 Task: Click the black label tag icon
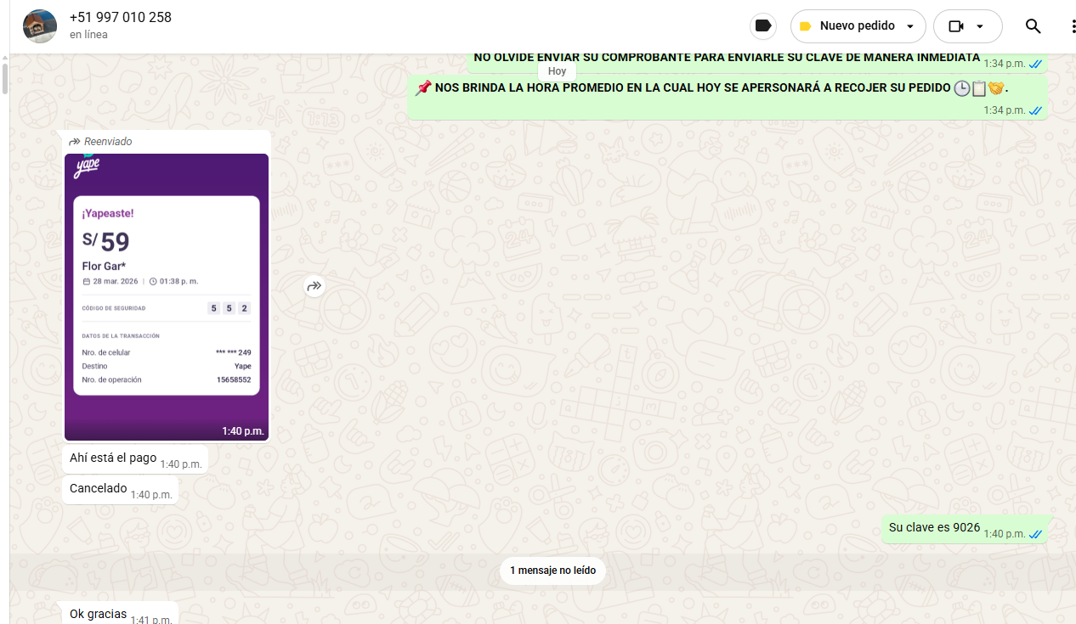(763, 26)
